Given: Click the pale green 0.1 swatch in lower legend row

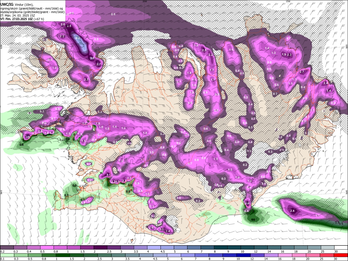Looking at the screenshot, I should pos(7,255).
